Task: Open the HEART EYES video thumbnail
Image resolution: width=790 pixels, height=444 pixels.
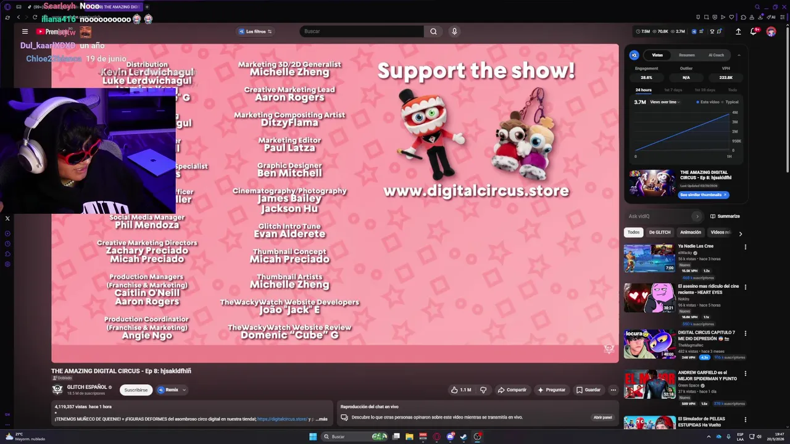Action: 649,298
